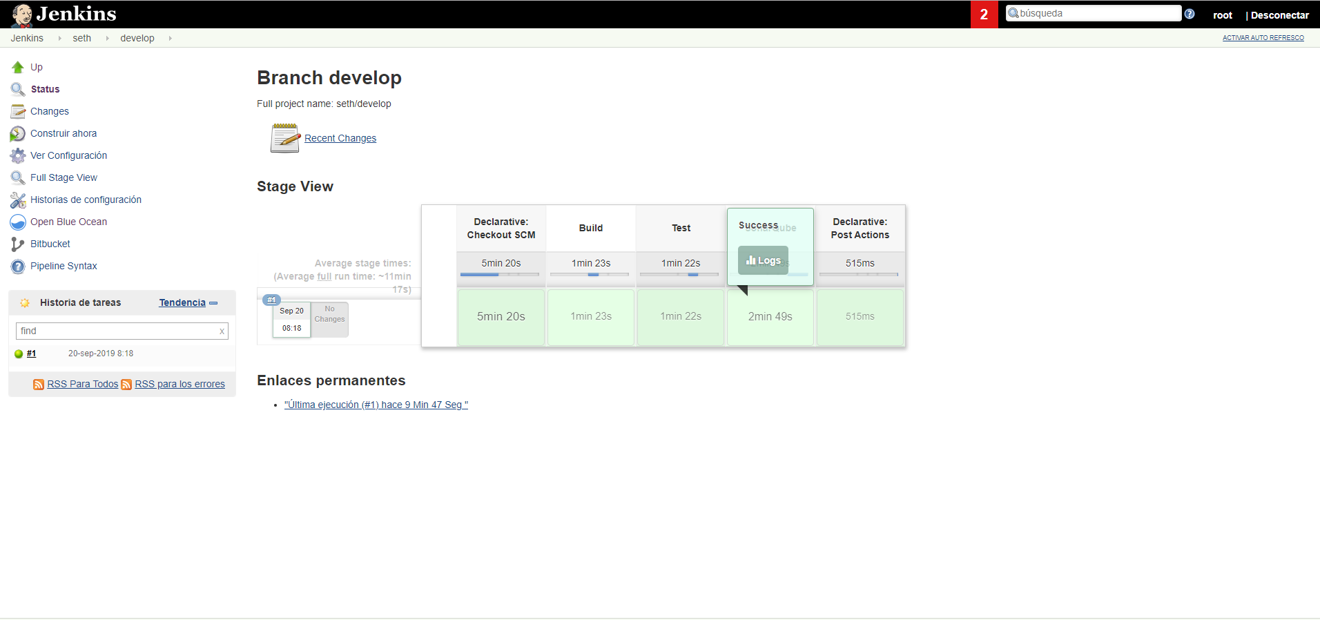Expand the seth breadcrumb arrow
Screen dimensions: 1320x620
107,38
